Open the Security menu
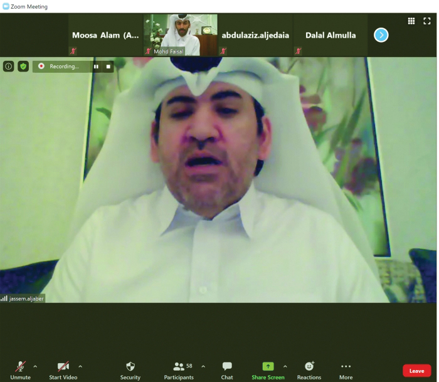This screenshot has height=382, width=439. [x=130, y=370]
